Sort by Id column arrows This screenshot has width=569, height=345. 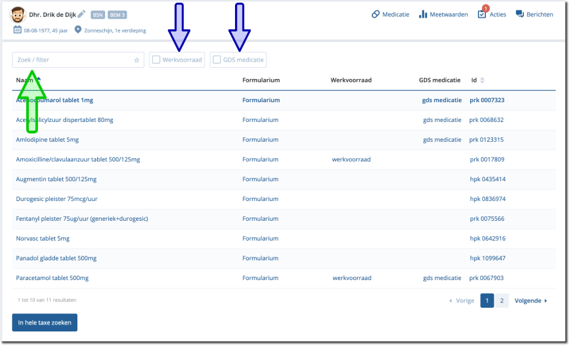pyautogui.click(x=482, y=80)
